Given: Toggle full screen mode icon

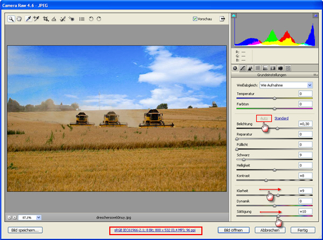Looking at the screenshot, I should 222,19.
